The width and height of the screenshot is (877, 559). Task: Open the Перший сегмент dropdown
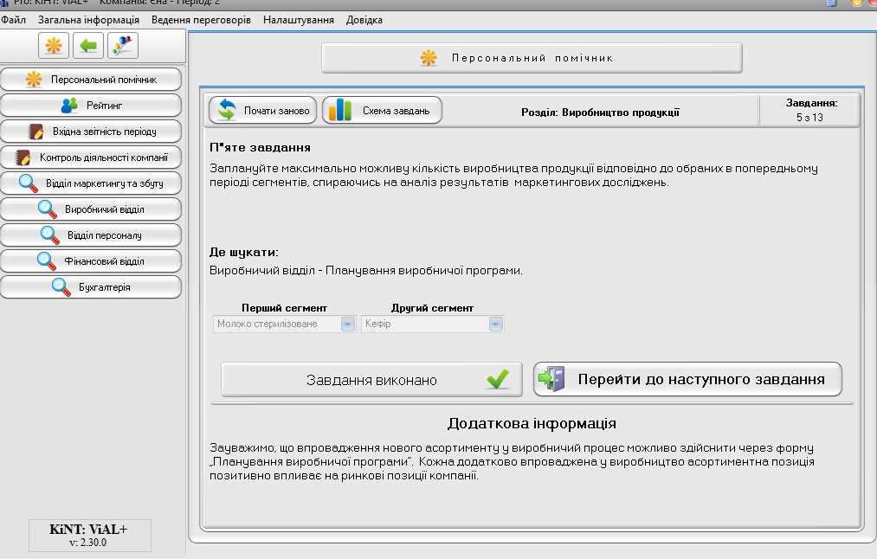(x=284, y=324)
